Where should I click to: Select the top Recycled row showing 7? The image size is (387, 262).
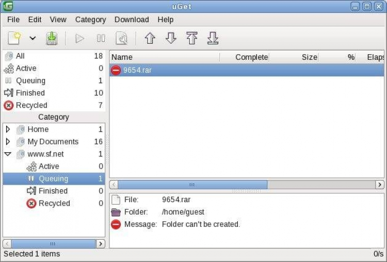tap(54, 105)
